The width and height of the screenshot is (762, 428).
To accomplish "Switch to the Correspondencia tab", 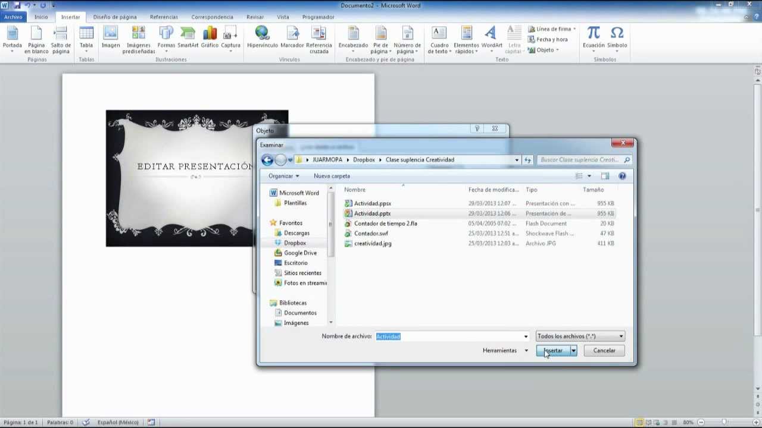I will 213,17.
